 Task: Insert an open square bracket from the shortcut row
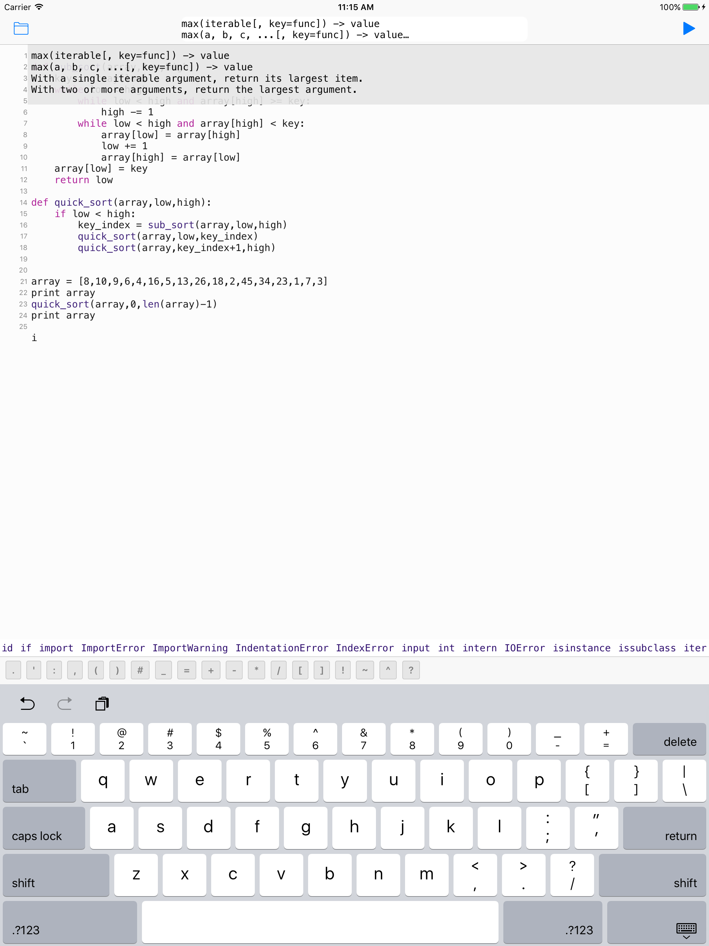301,670
